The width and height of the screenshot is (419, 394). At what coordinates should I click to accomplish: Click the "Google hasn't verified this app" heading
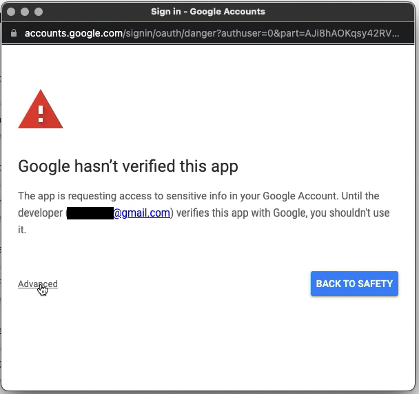(128, 166)
